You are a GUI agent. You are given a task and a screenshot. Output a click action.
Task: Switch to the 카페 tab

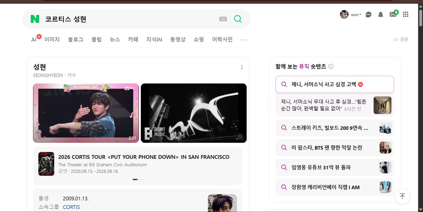point(133,39)
